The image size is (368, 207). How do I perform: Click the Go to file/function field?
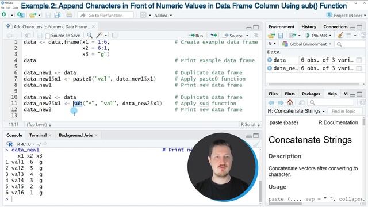pos(106,16)
